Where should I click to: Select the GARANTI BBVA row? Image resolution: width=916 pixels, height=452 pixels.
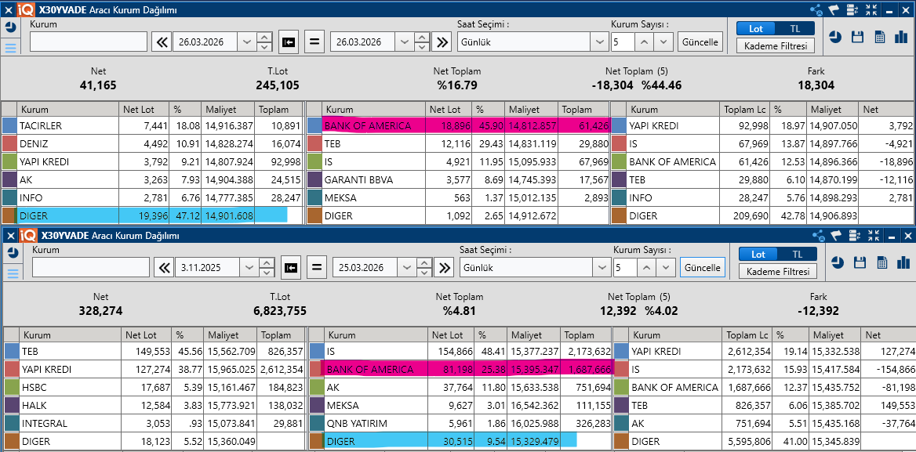459,179
